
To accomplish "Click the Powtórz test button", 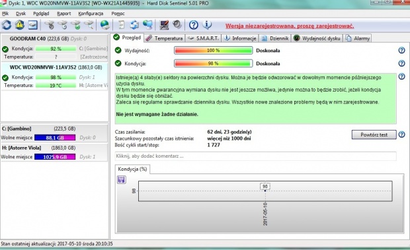I will [374, 135].
